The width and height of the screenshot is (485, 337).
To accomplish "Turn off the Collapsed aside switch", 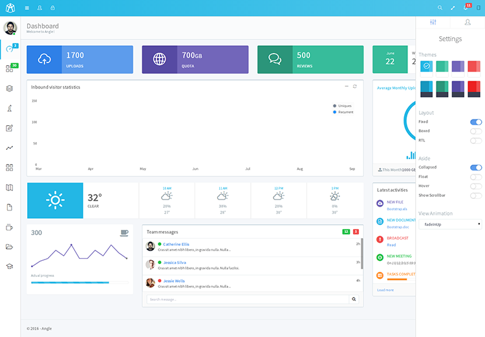I will 476,167.
